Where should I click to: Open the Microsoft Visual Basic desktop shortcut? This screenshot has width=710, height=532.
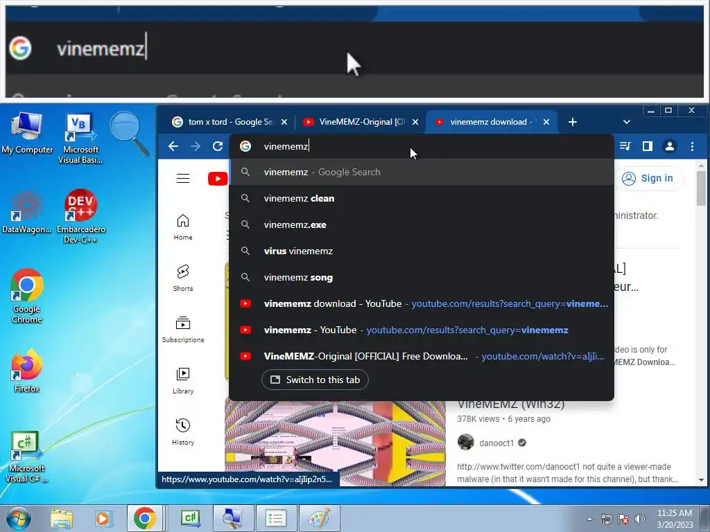[x=80, y=138]
